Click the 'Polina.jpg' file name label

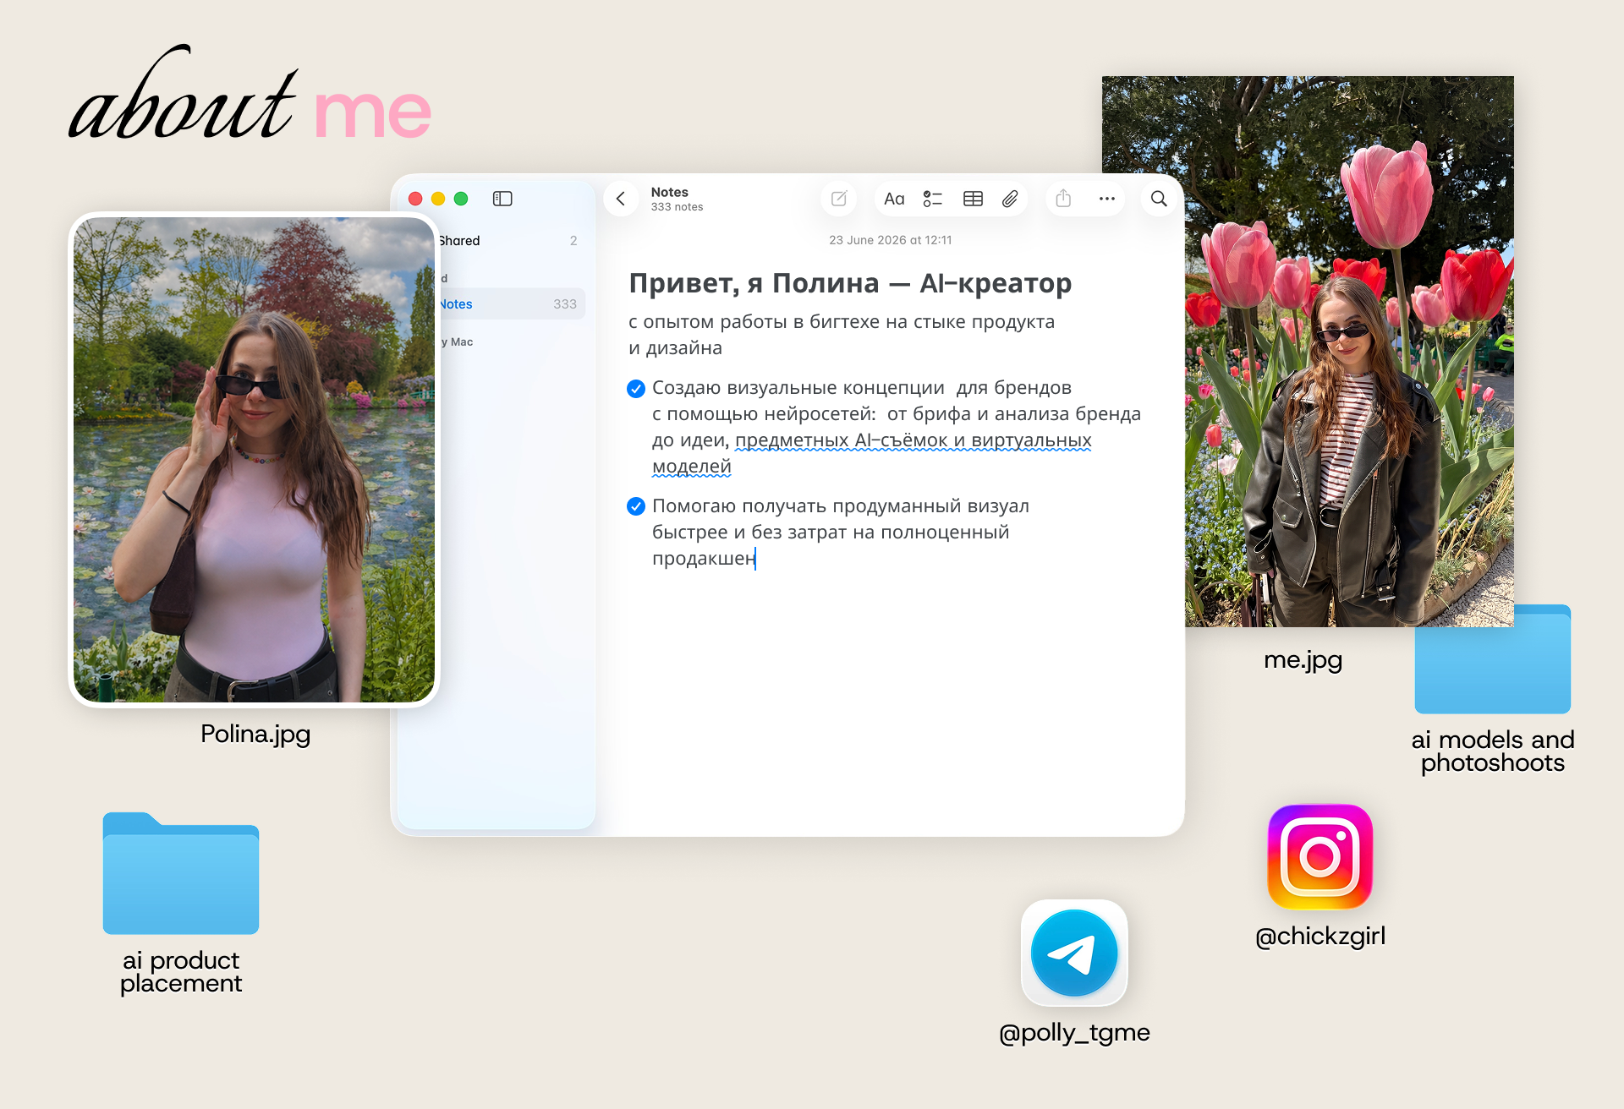point(255,734)
